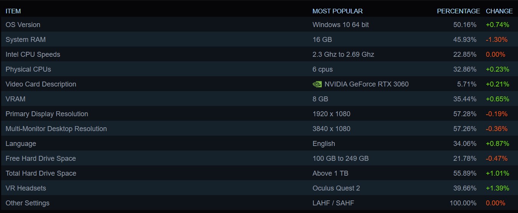Screen dimensions: 518x213
Task: Expand the OS Version row
Action: pos(259,24)
